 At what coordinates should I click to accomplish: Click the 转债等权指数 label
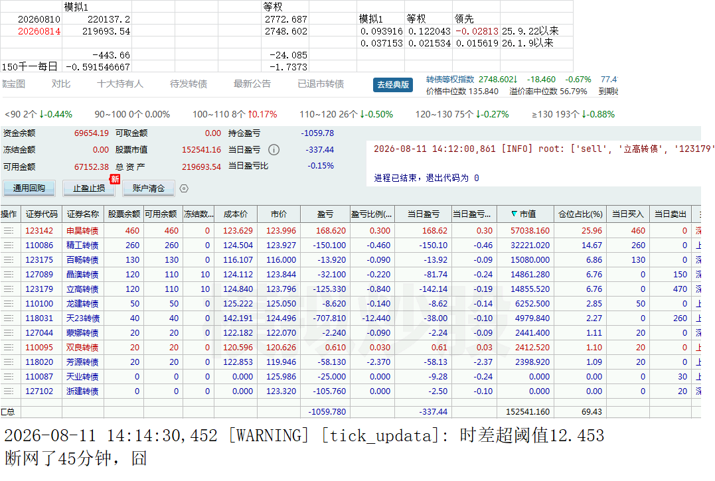coord(451,79)
